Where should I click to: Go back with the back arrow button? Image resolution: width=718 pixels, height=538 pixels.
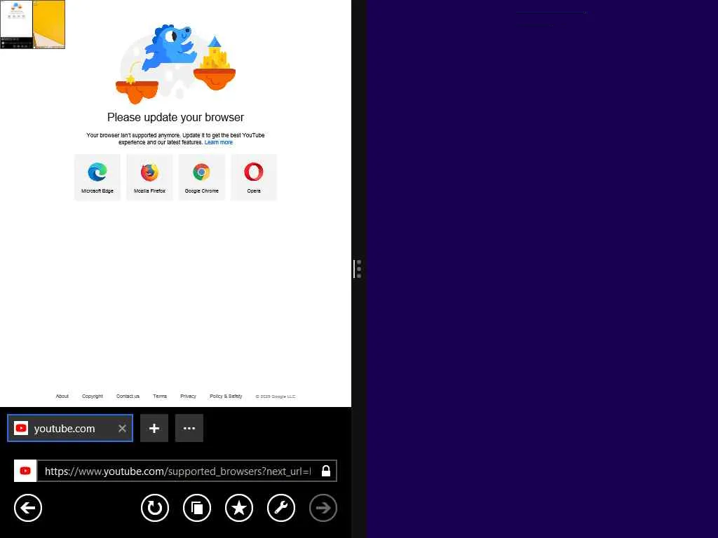point(28,508)
